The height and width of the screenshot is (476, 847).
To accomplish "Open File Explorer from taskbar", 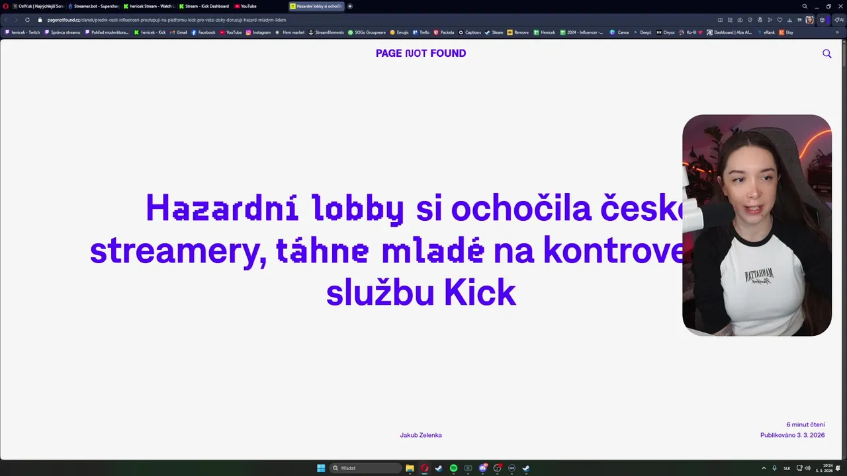I will point(410,468).
